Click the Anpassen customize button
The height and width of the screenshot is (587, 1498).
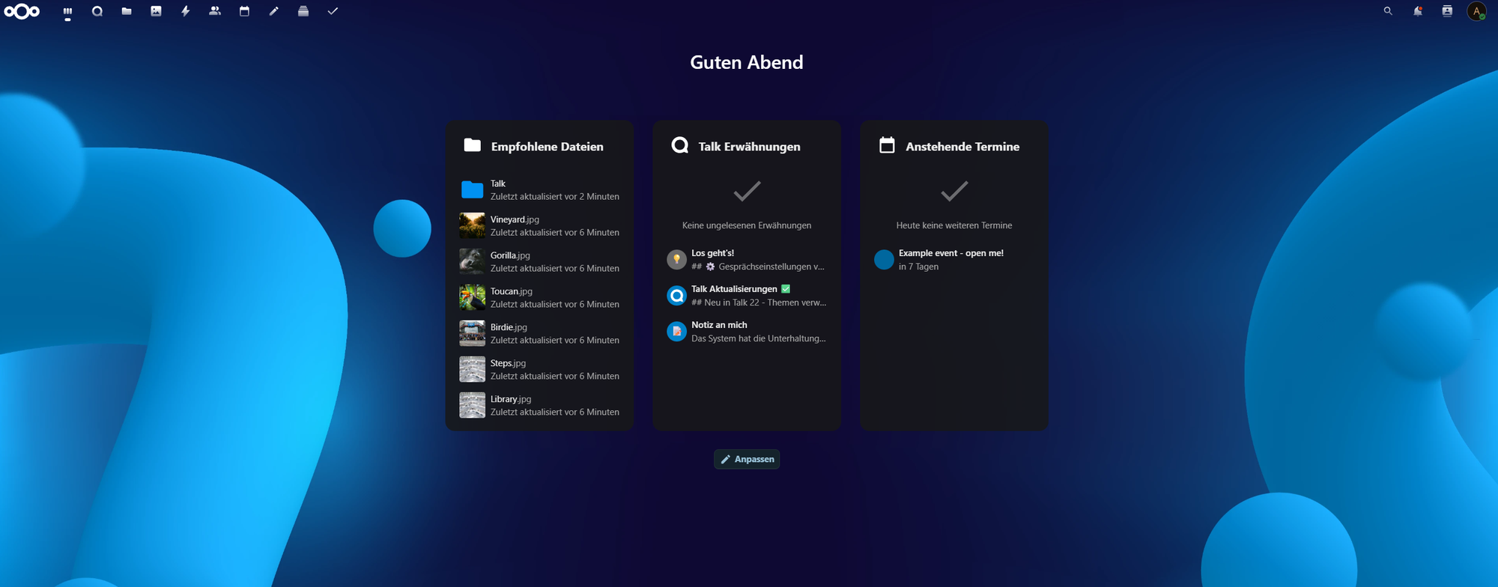point(747,459)
